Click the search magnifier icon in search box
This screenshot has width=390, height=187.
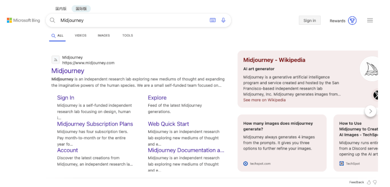pyautogui.click(x=52, y=20)
